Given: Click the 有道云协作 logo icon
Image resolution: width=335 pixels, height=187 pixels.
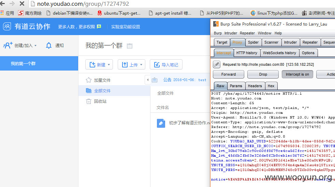Looking at the screenshot, I should point(7,27).
